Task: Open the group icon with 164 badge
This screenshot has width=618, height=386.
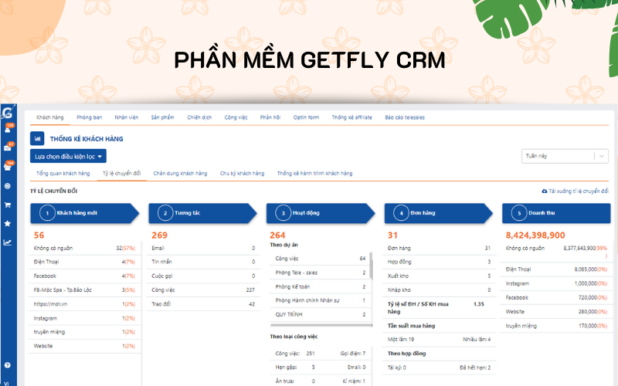Action: pos(8,166)
